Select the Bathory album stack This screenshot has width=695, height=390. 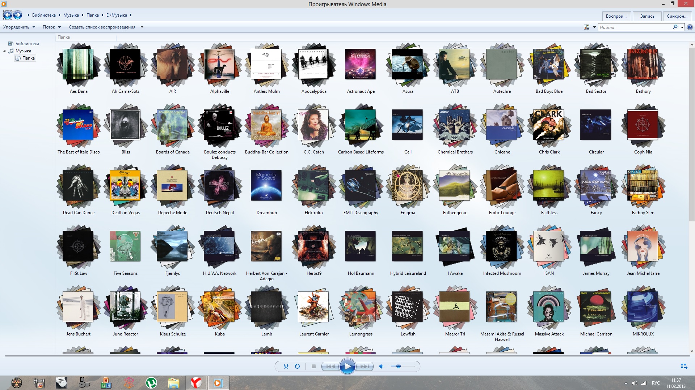coord(643,64)
